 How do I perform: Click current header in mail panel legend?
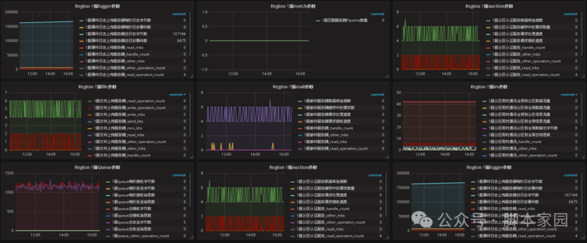pyautogui.click(x=377, y=94)
